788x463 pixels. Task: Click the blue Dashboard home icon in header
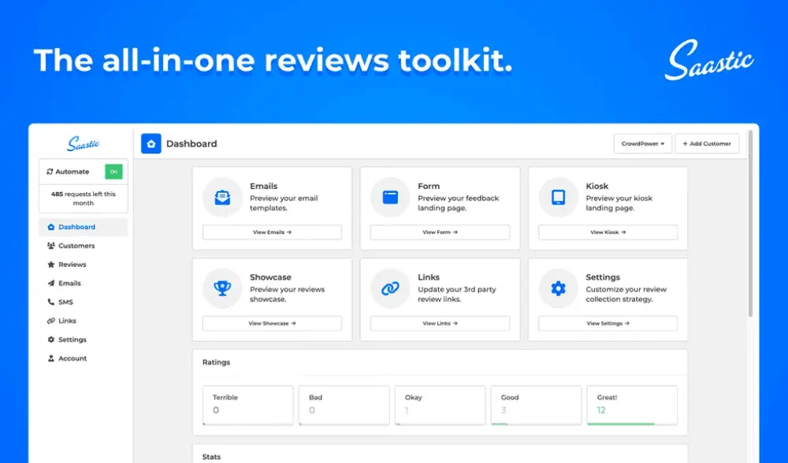[x=151, y=143]
